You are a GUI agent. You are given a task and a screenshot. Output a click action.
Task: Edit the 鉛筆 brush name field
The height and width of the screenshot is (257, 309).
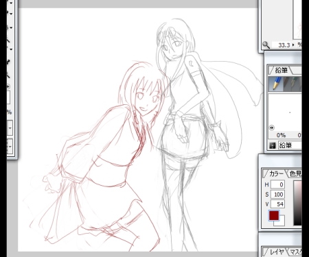(290, 145)
